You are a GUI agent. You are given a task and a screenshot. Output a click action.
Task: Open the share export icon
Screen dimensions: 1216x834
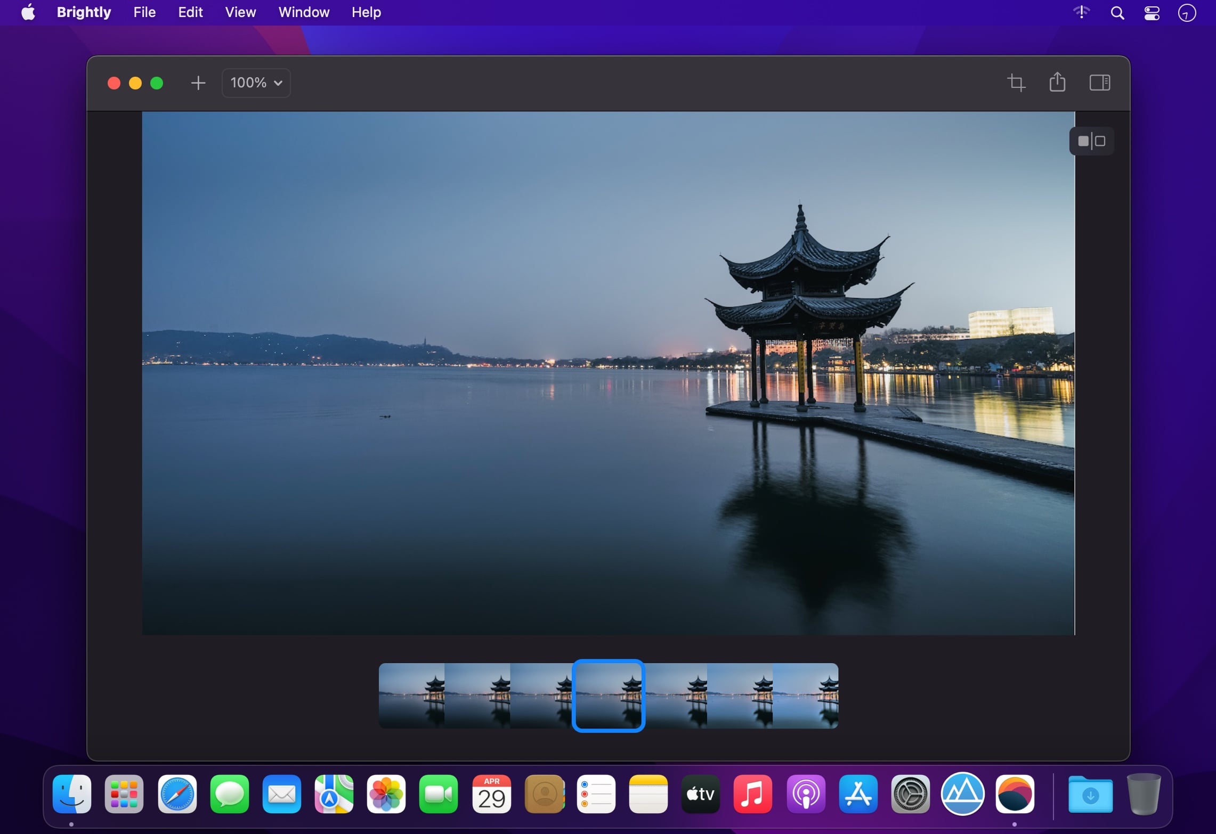1057,83
